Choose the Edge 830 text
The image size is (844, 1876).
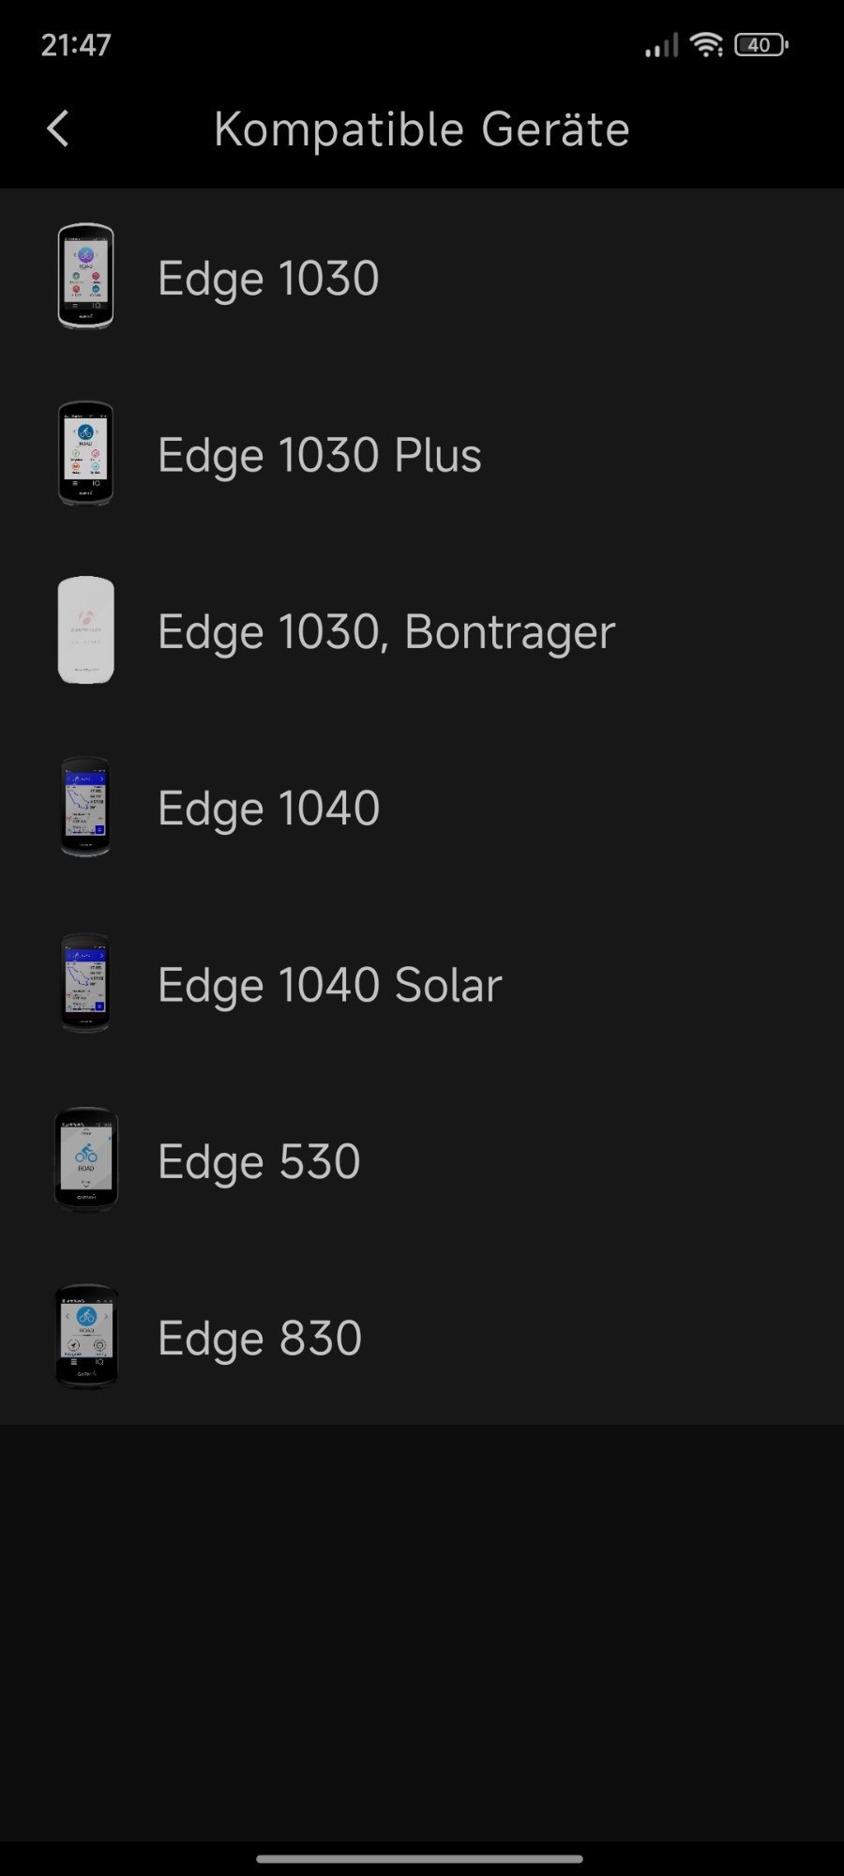(260, 1339)
